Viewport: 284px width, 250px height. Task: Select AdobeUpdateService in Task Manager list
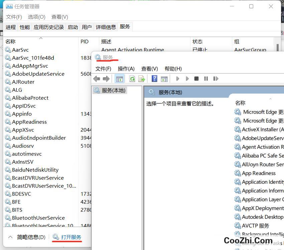pyautogui.click(x=38, y=74)
